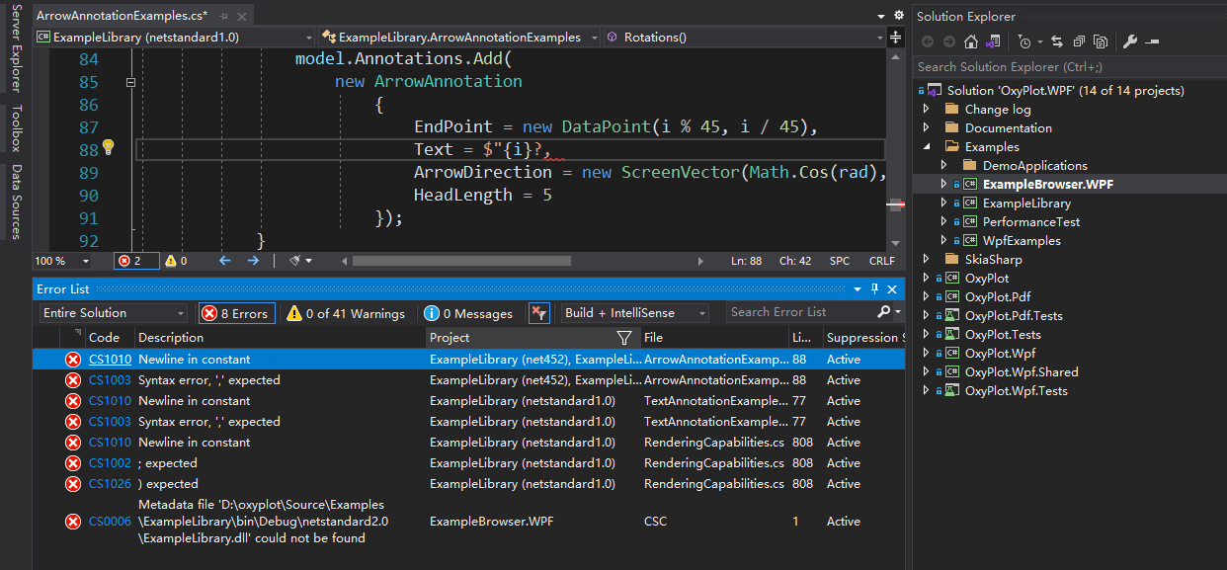Toggle the 8 Errors filter
The height and width of the screenshot is (570, 1227).
(237, 313)
